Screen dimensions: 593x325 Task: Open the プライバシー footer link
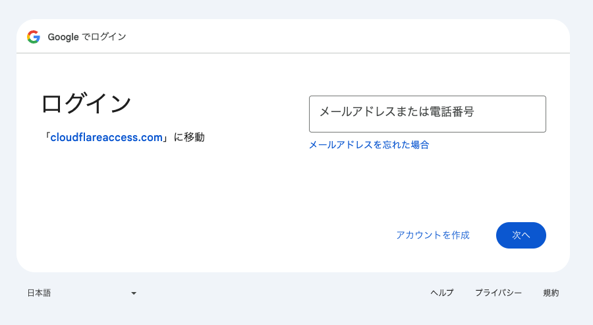click(x=499, y=293)
